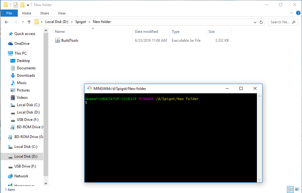302x193 pixels.
Task: Open the File ribbon tab
Action: pos(9,13)
